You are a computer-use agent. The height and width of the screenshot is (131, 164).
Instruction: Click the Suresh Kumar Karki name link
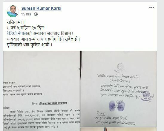(41, 8)
